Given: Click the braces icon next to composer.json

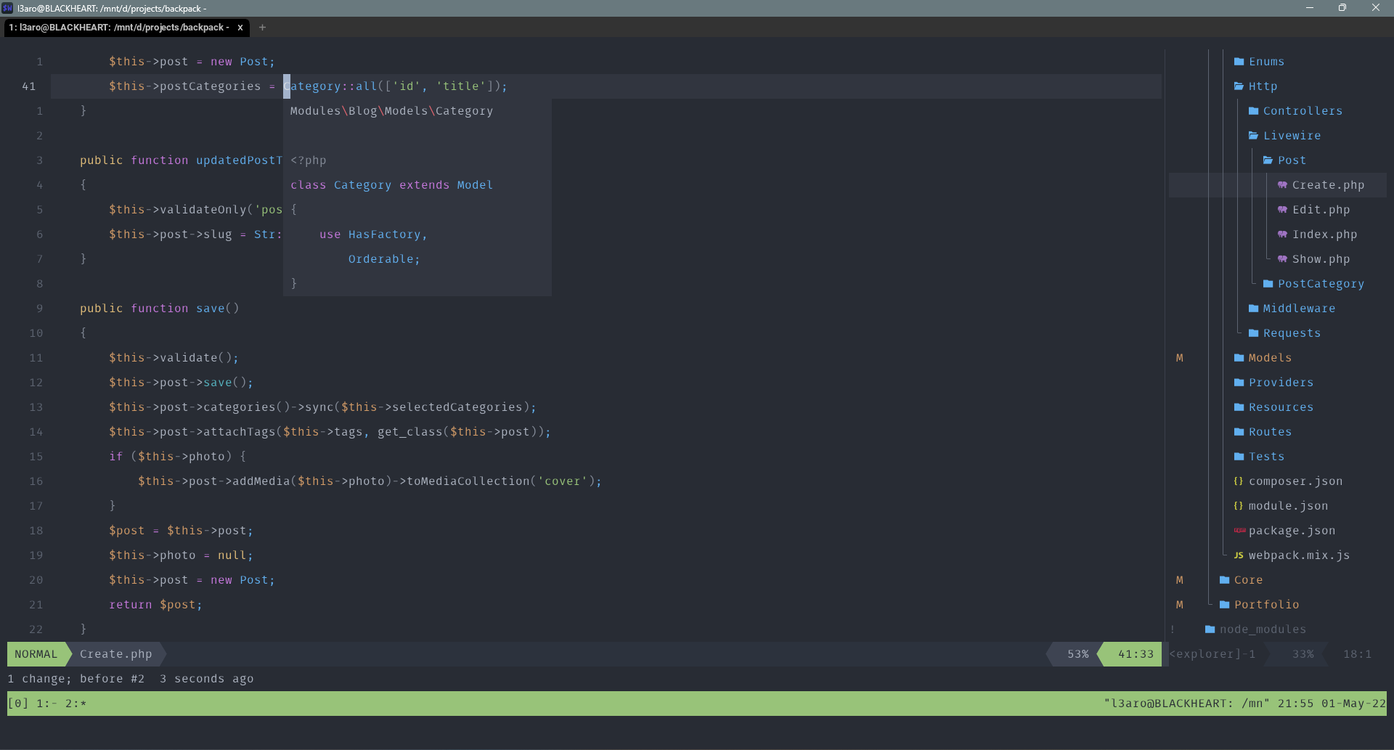Looking at the screenshot, I should click(x=1239, y=481).
